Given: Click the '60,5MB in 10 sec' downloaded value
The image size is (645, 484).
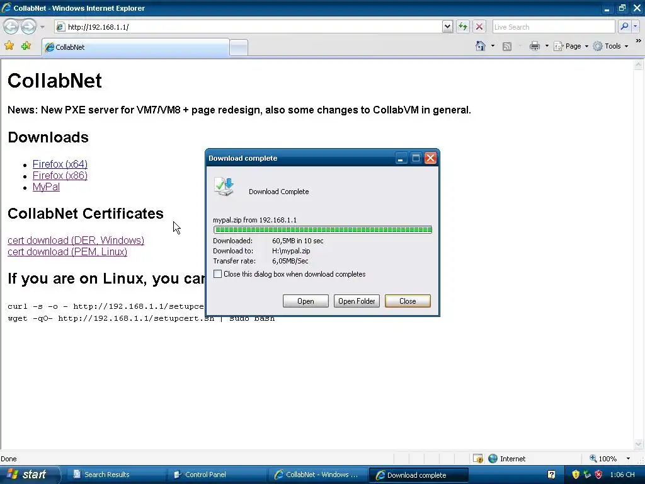Looking at the screenshot, I should coord(298,241).
